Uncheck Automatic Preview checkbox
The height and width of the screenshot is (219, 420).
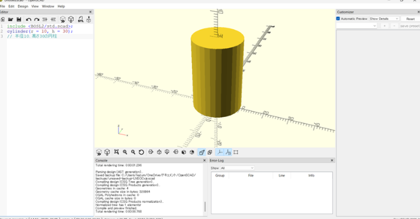point(338,19)
